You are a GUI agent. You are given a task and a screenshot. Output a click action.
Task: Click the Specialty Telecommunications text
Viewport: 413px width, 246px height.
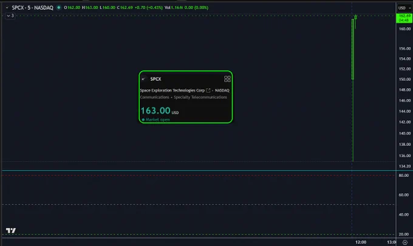[200, 97]
